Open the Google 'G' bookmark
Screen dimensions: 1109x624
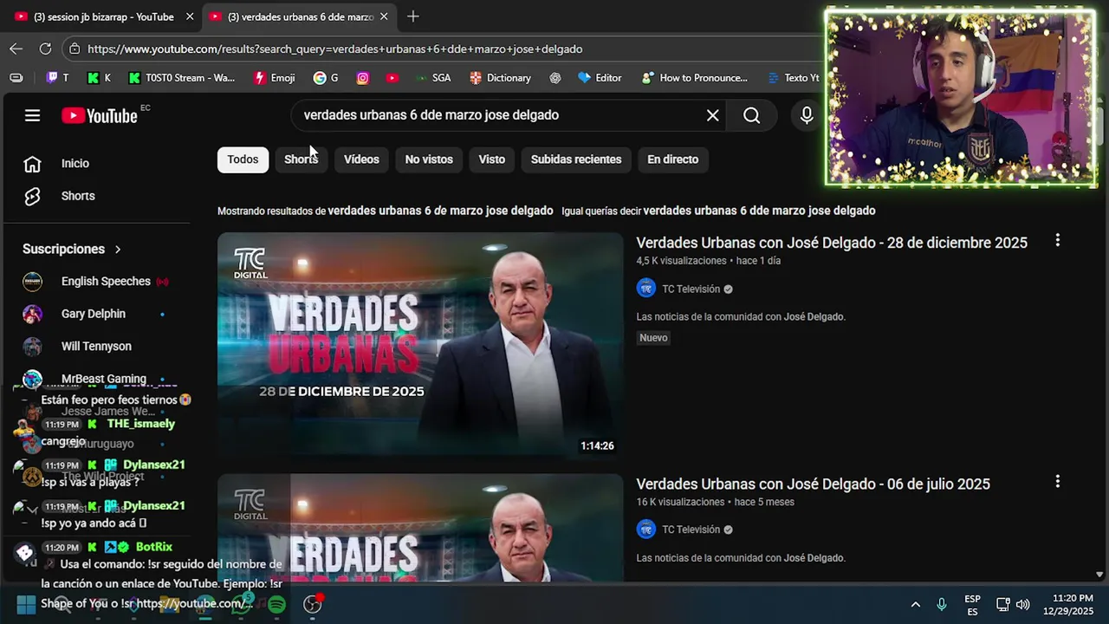(326, 78)
